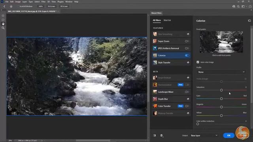Click the back arrow in options bar
The height and width of the screenshot is (142, 253).
click(x=4, y=6)
